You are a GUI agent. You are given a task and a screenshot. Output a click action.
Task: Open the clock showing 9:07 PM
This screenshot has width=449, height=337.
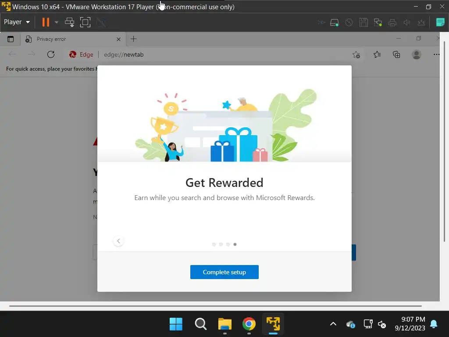tap(410, 323)
